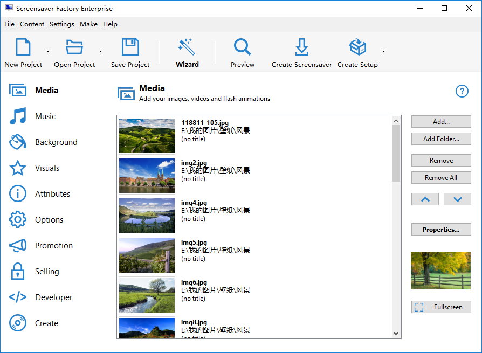Click the '118811-105.jpg' file name text
Image resolution: width=482 pixels, height=353 pixels.
[205, 122]
